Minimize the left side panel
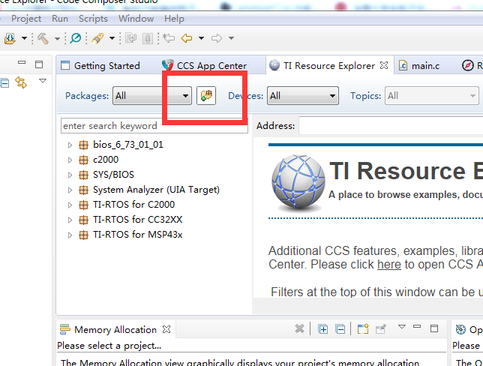 pyautogui.click(x=22, y=62)
